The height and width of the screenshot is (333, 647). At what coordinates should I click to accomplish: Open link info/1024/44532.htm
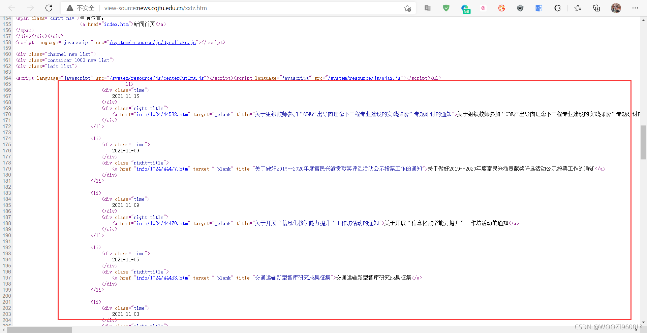coord(162,114)
